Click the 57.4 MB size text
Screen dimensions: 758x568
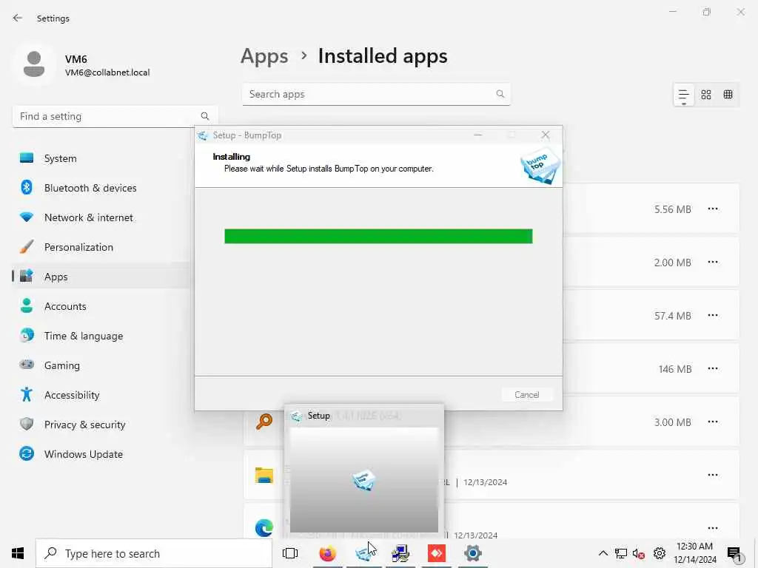[x=672, y=316]
